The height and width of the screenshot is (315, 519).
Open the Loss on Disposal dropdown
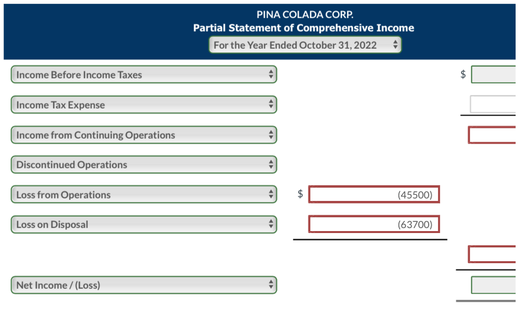[x=143, y=224]
